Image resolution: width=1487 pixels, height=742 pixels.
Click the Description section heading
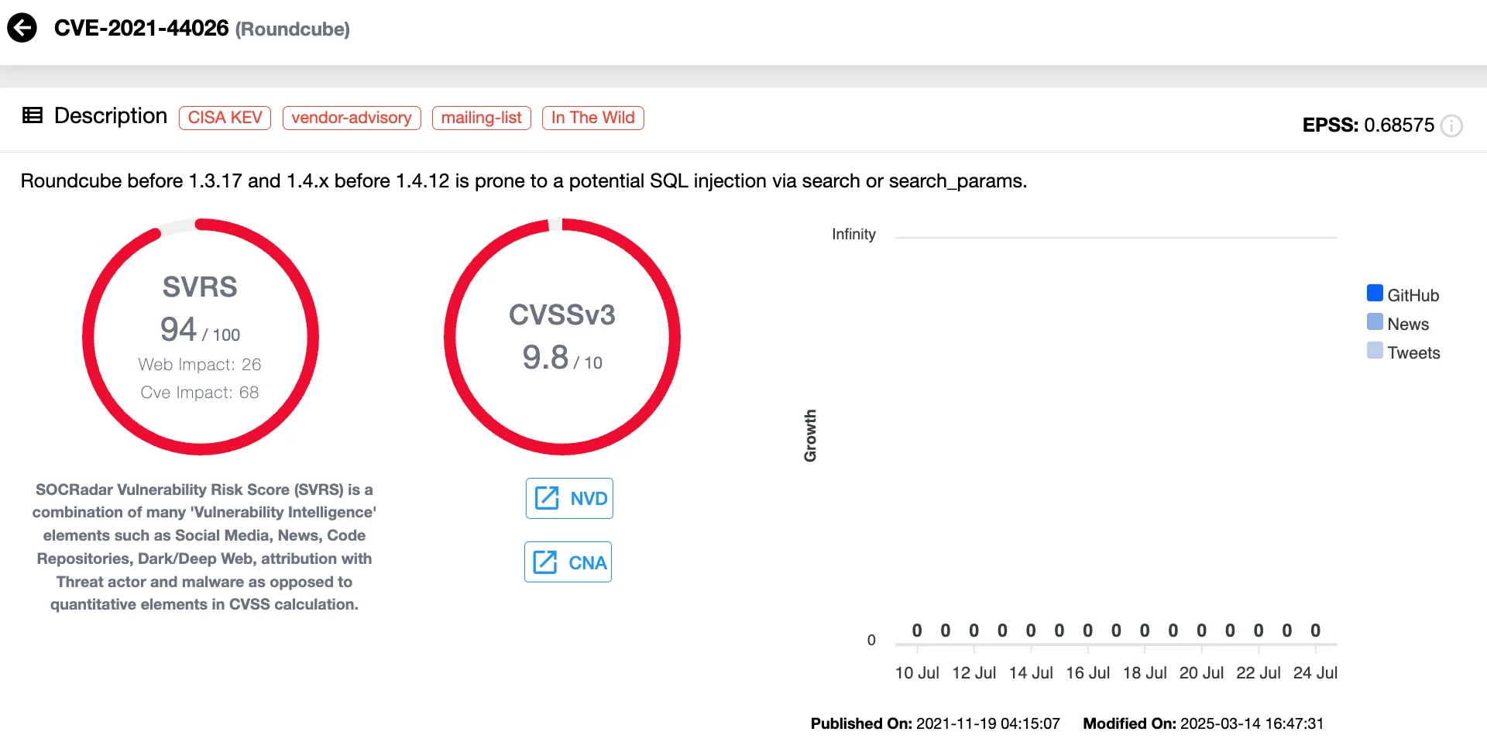[111, 115]
